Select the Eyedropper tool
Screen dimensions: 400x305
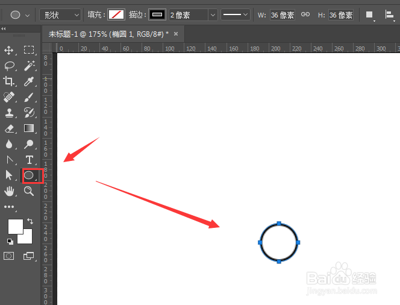coord(29,81)
